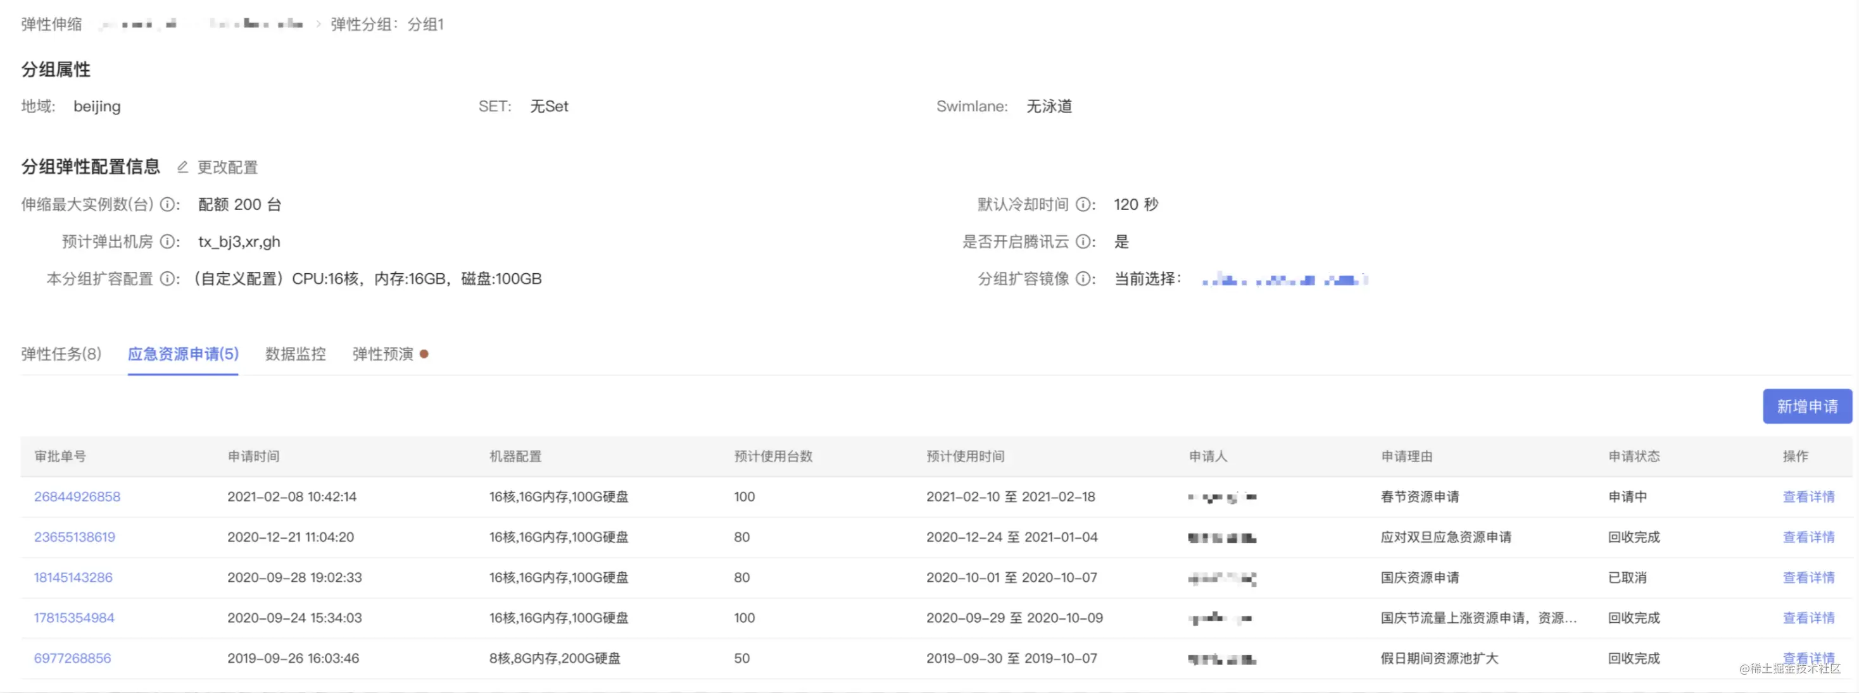View details for the 应对双旦应急资源申请 row

click(x=1808, y=537)
